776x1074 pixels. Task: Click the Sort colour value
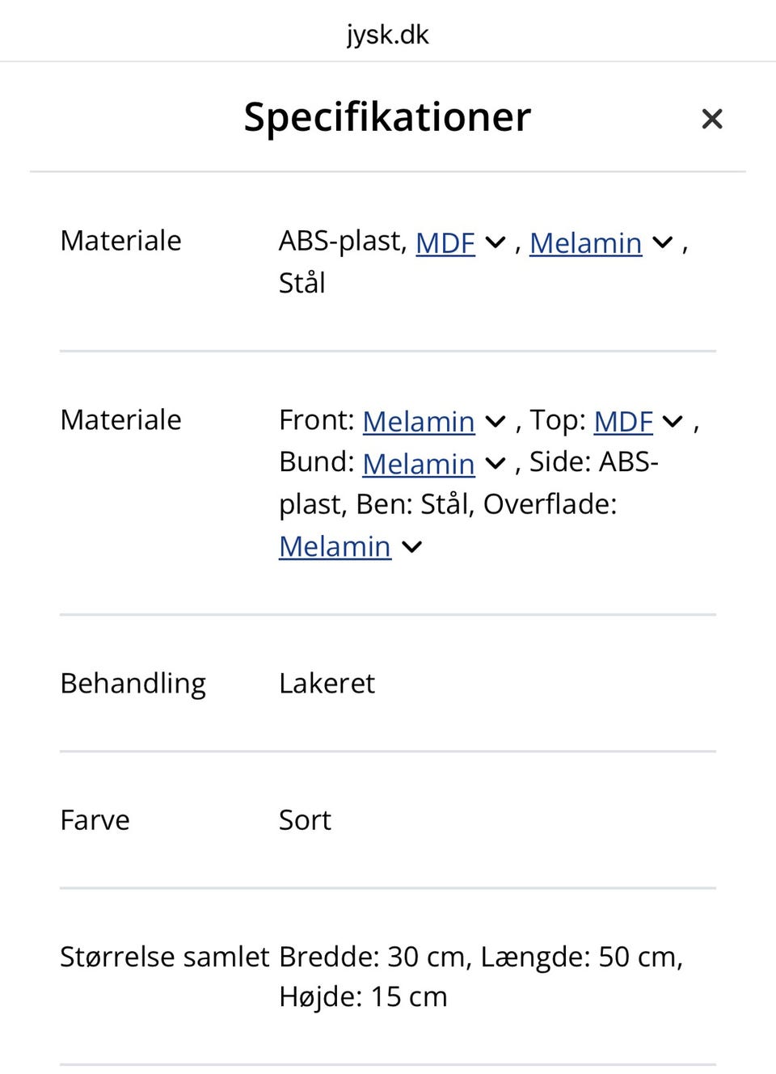[x=305, y=820]
